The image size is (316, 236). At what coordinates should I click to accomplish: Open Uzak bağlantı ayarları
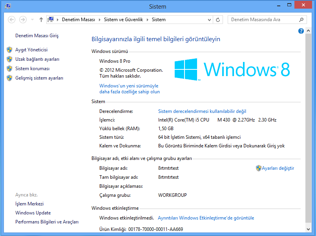pos(37,59)
